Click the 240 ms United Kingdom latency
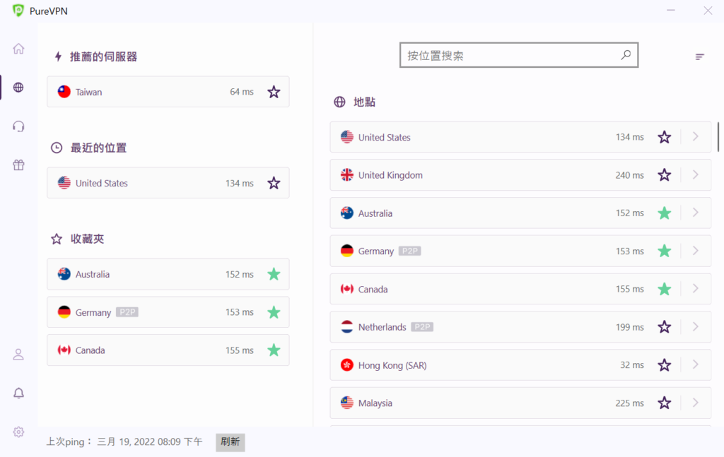Image resolution: width=724 pixels, height=457 pixels. [x=629, y=174]
